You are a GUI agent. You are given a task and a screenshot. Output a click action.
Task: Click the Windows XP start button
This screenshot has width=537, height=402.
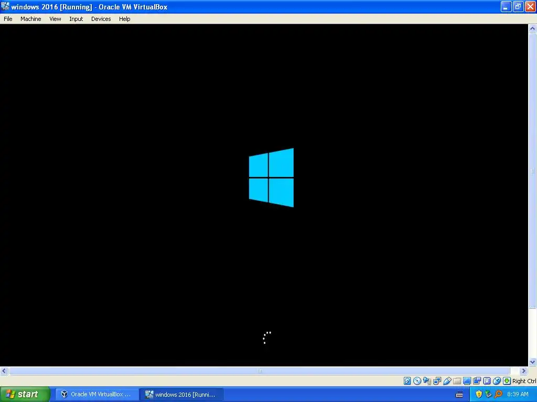(x=25, y=394)
